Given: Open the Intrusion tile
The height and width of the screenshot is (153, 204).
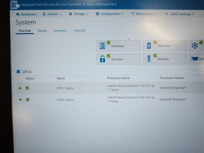Looking at the screenshot, I should coord(119,59).
